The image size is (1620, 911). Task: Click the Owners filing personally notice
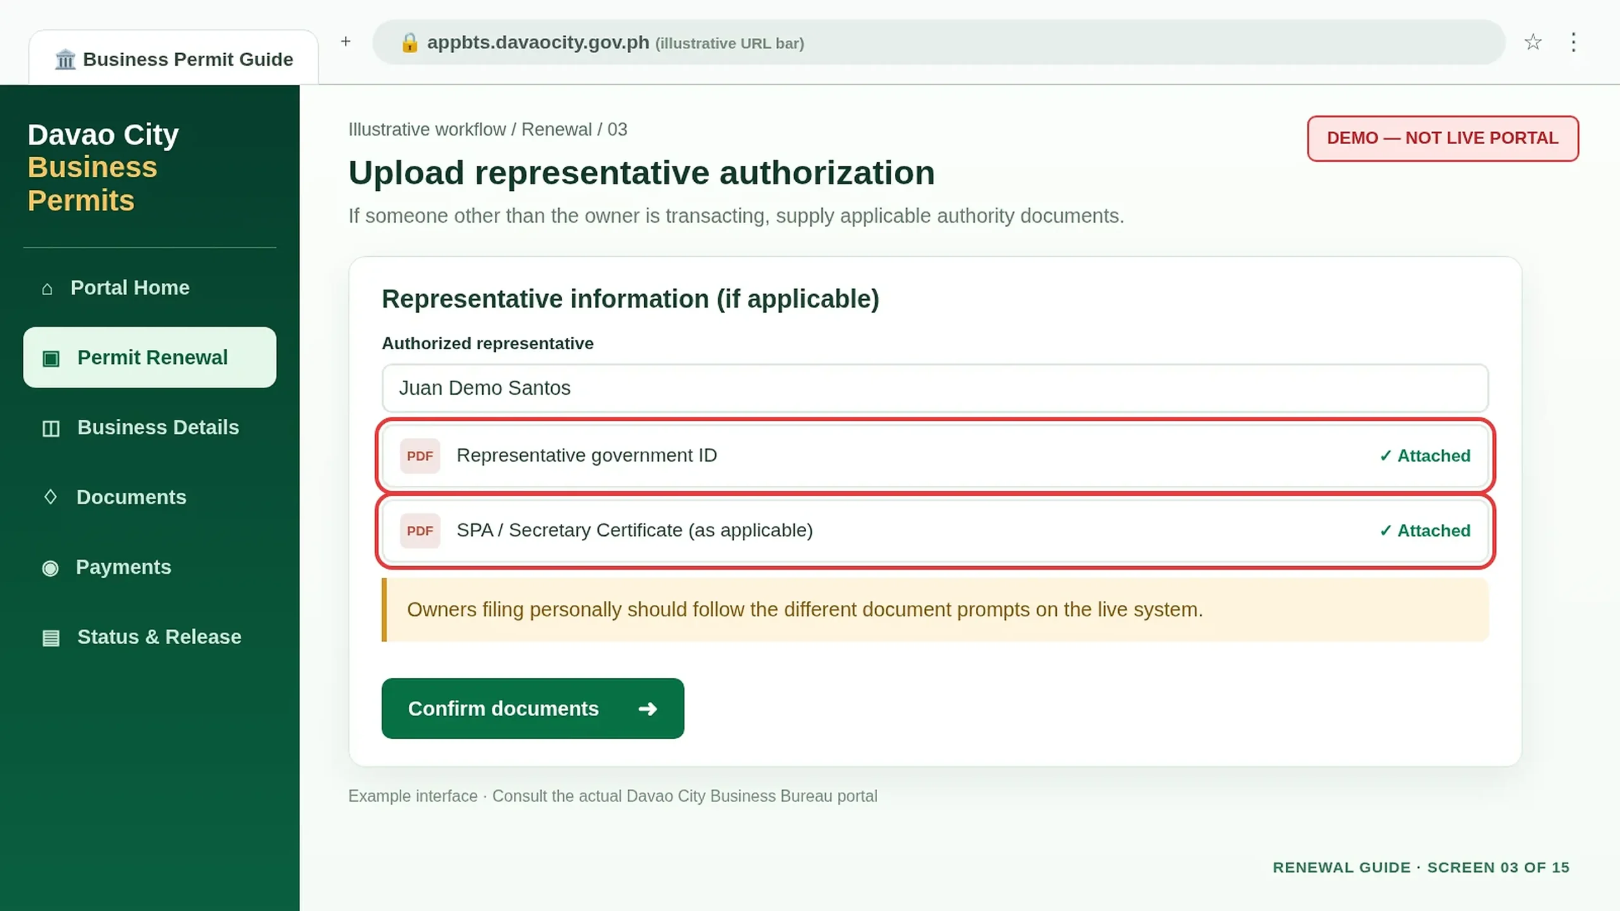click(x=935, y=610)
